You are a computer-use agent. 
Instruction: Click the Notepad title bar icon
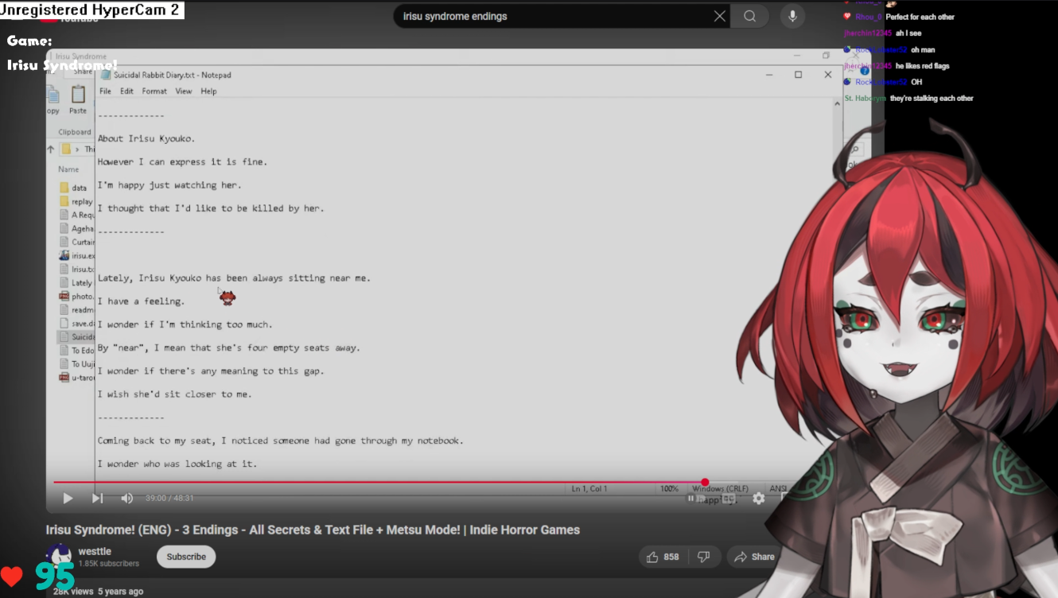click(105, 75)
